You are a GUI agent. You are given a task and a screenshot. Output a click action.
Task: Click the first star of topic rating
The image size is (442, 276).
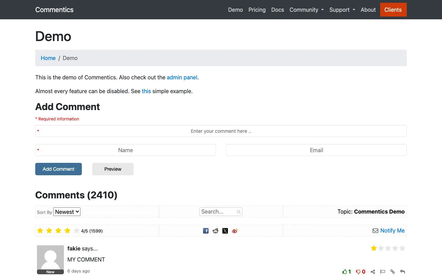(40, 231)
